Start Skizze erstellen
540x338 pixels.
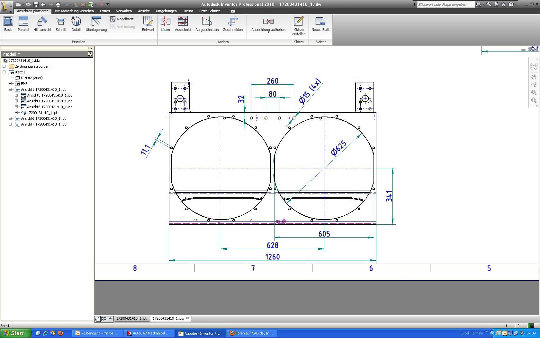click(x=299, y=26)
